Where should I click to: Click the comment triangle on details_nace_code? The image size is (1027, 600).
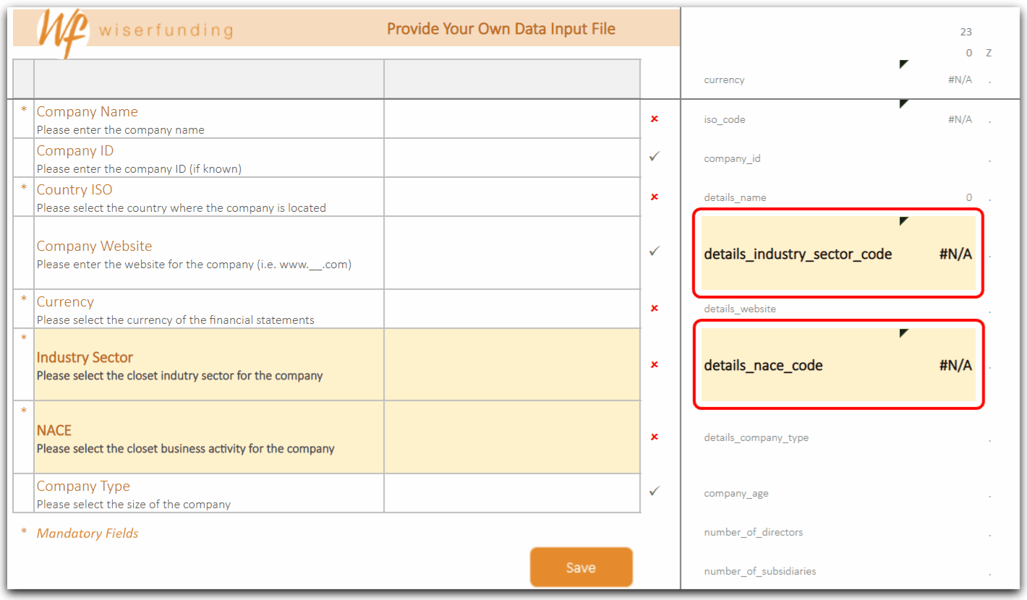point(903,333)
